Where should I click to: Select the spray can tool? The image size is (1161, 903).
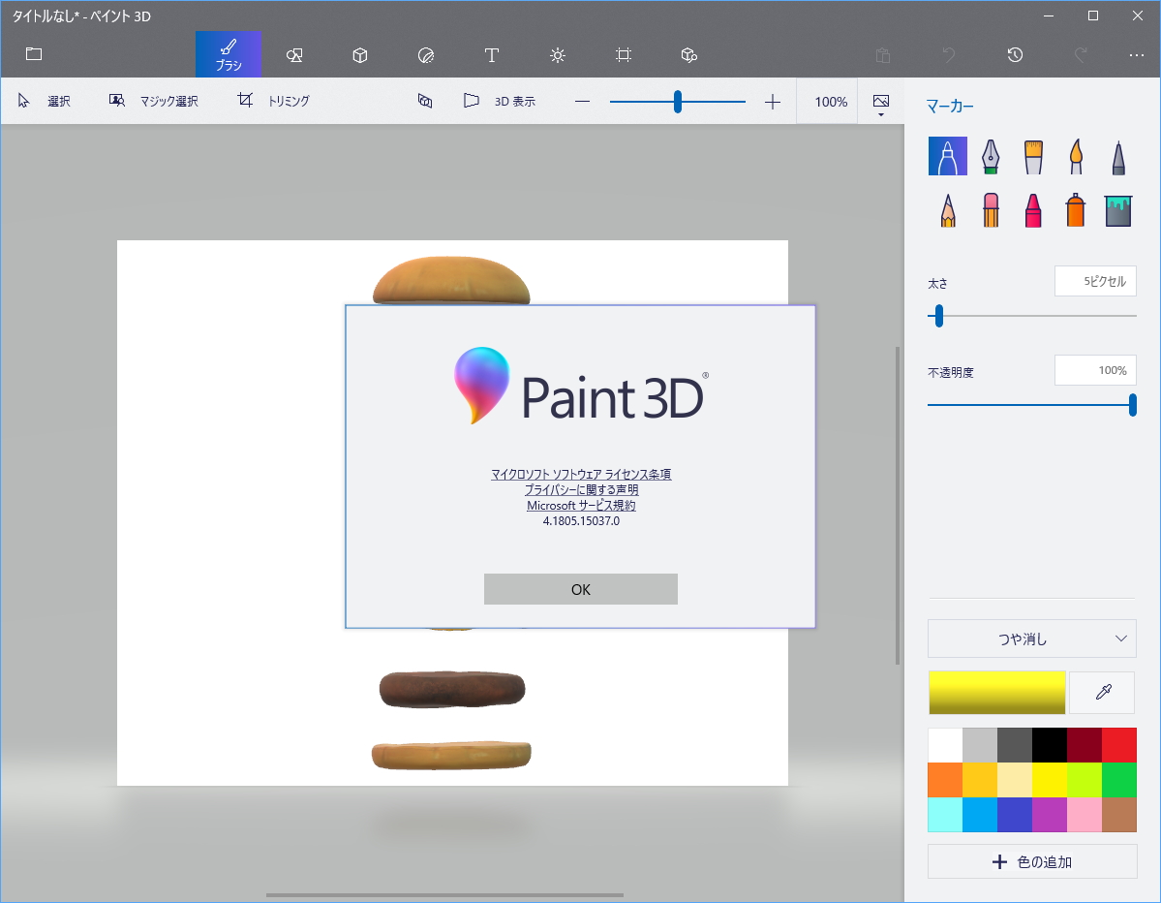coord(1075,209)
